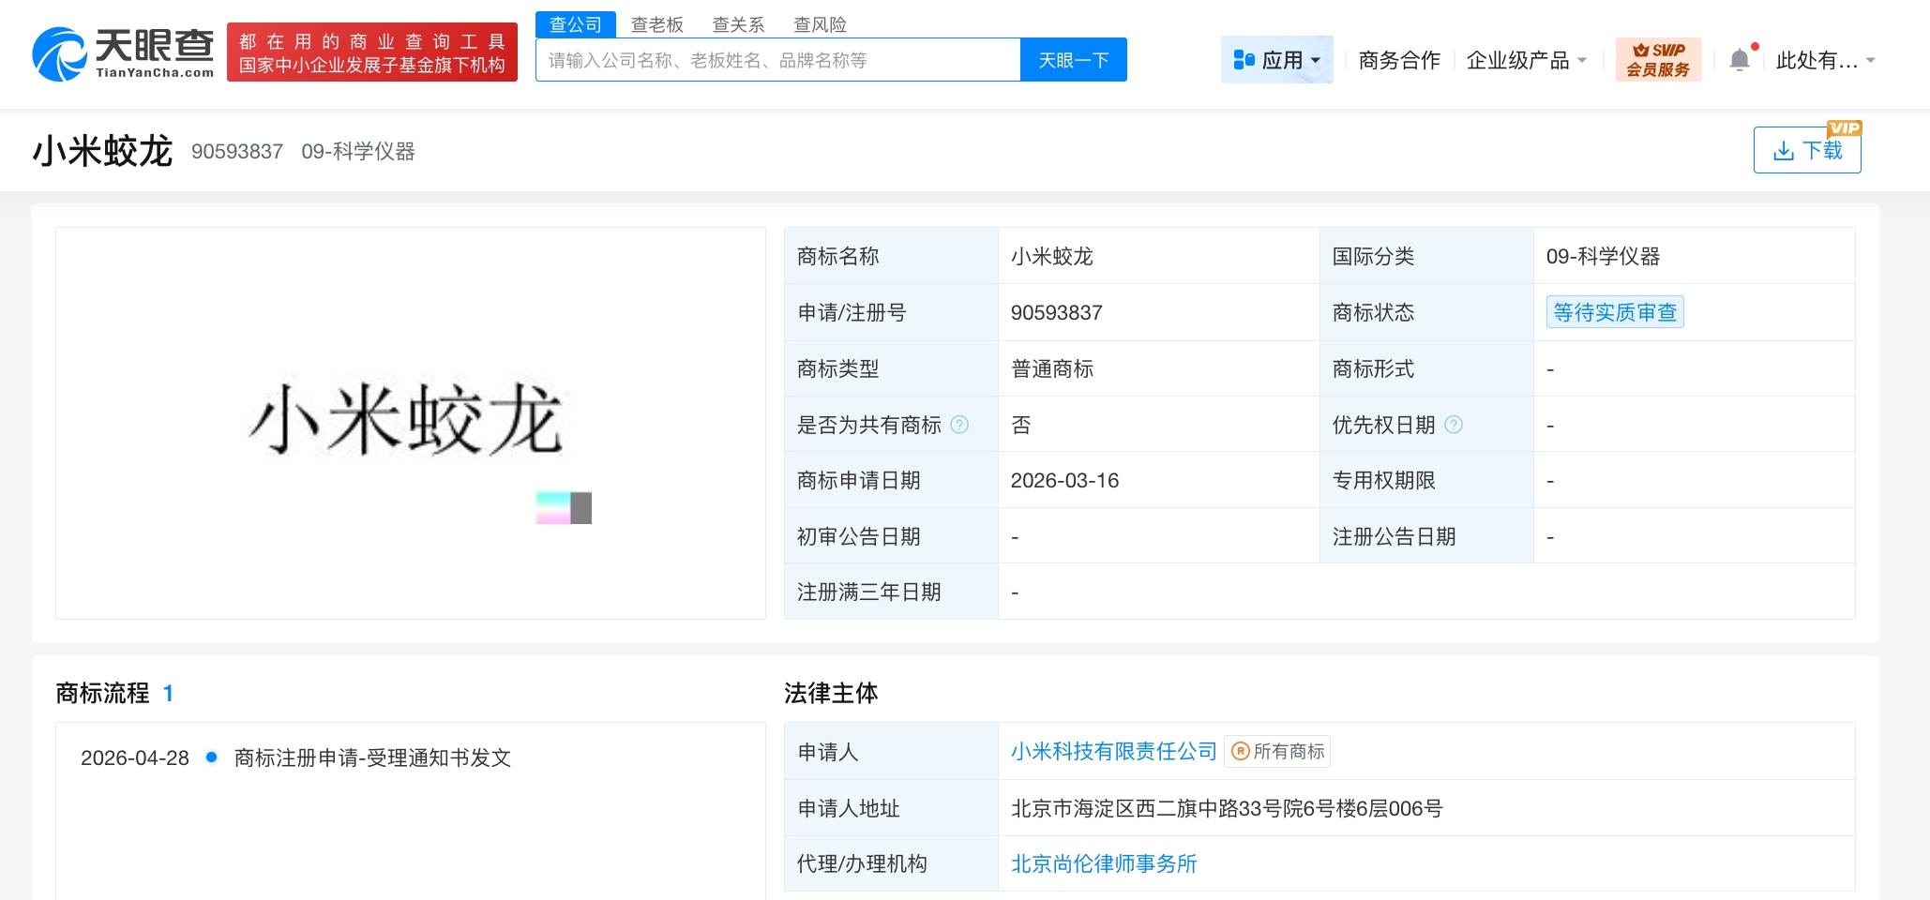Click the 小米蛟龙 page title heading
1930x900 pixels.
coord(102,151)
